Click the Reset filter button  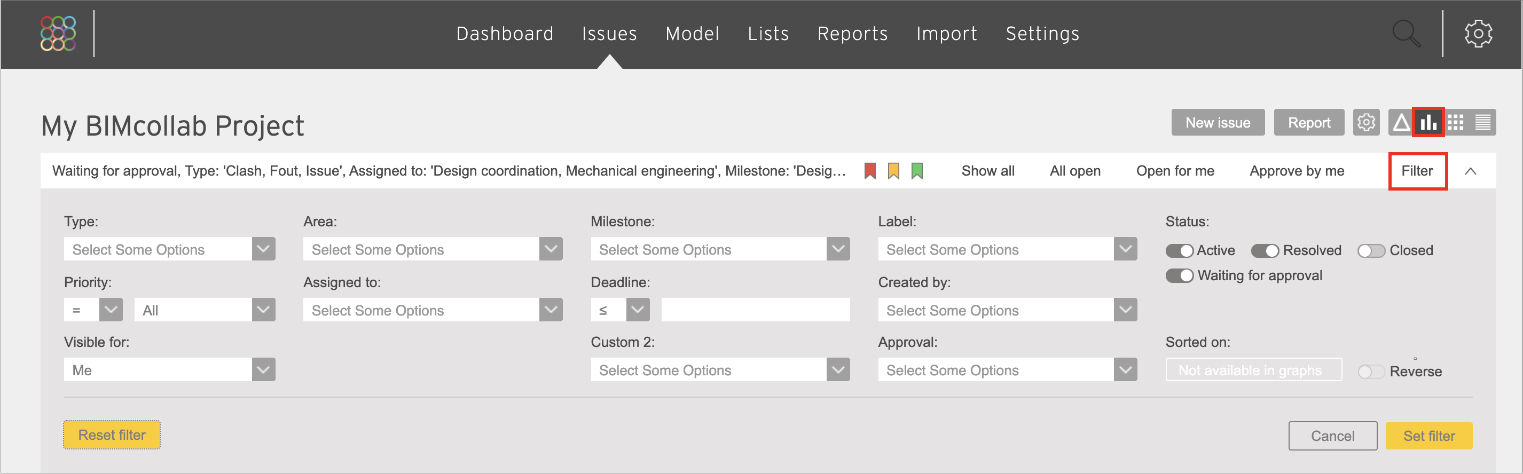point(112,435)
